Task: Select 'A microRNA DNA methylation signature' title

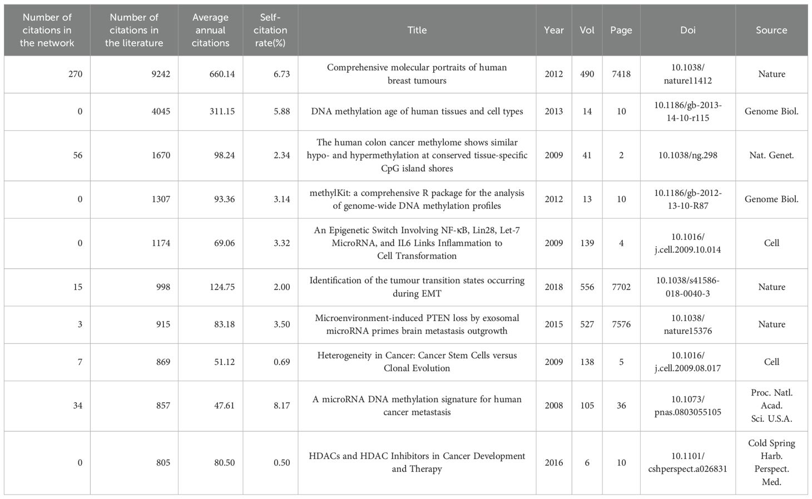Action: pyautogui.click(x=417, y=406)
